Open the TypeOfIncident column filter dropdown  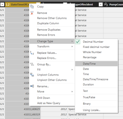tap(101, 4)
